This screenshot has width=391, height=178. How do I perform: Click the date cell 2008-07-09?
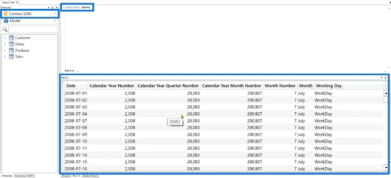click(76, 135)
